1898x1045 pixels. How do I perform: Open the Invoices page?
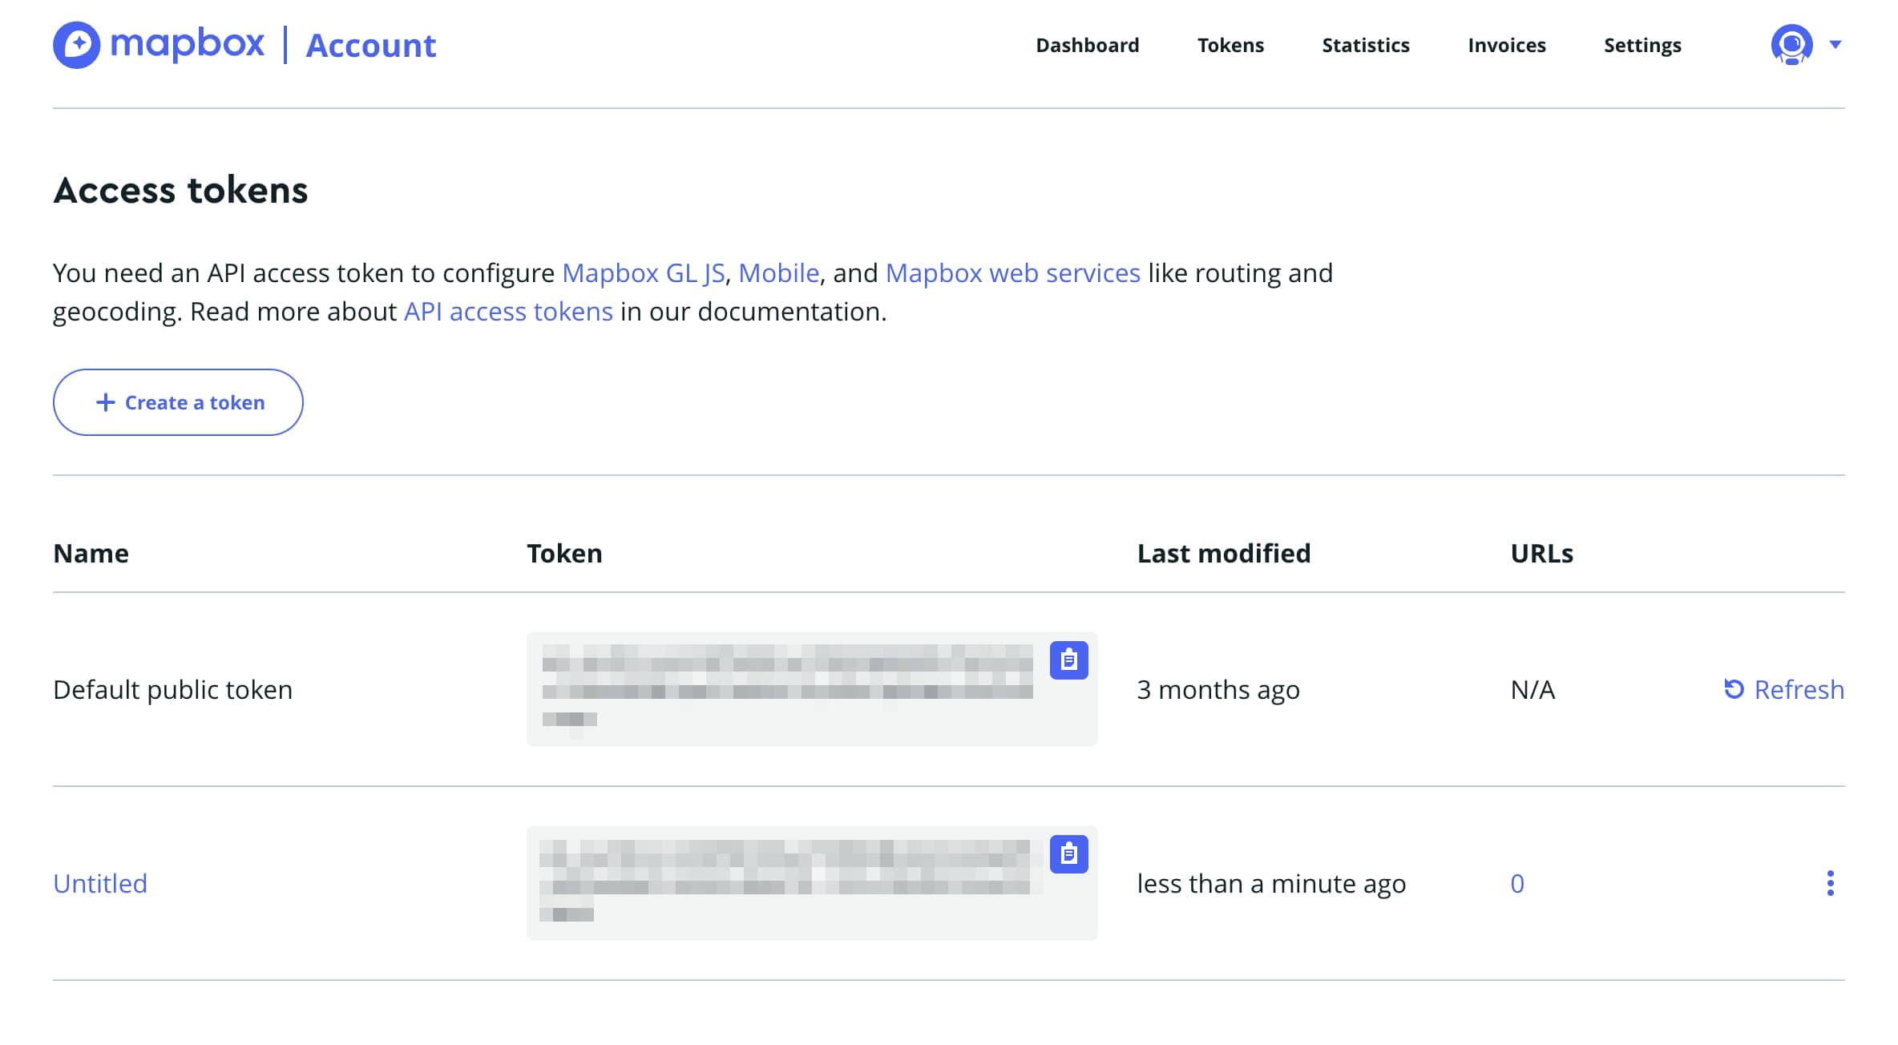(x=1506, y=46)
